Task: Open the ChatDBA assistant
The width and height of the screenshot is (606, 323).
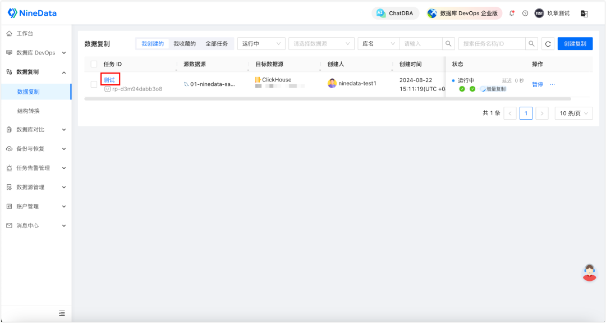Action: [x=395, y=13]
